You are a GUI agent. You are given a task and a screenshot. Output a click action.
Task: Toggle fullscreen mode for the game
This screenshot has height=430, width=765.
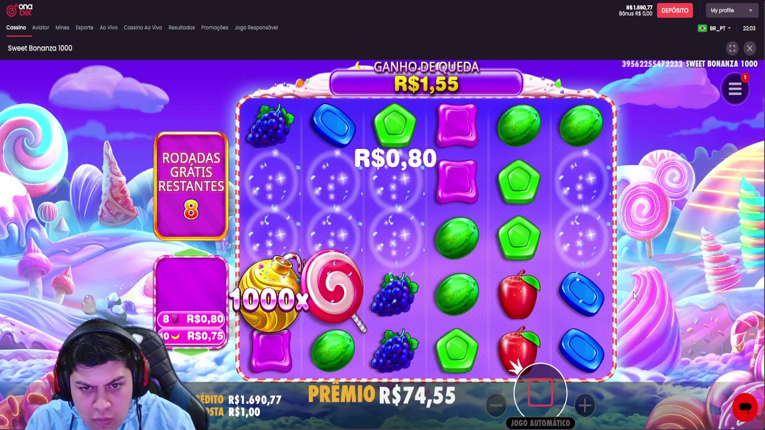(x=732, y=48)
